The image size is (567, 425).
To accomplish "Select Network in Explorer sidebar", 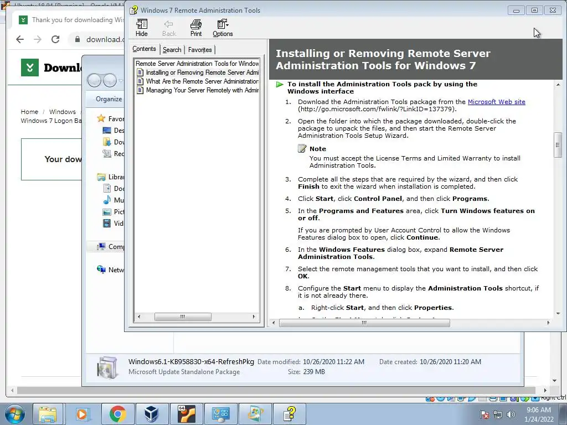I will click(111, 269).
